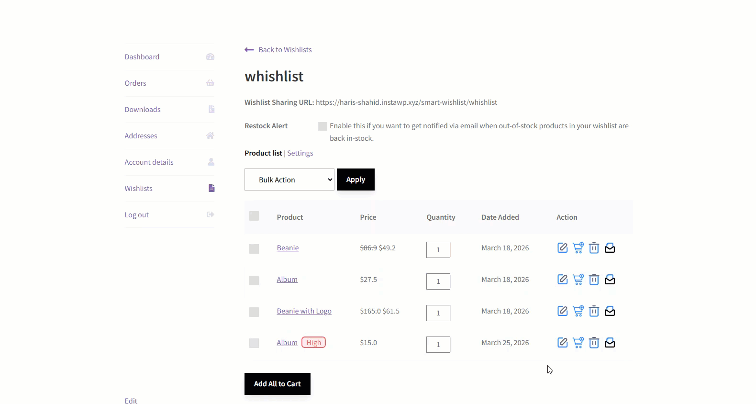Click the quantity field for Beanie
Screen dimensions: 756x404
(x=438, y=250)
